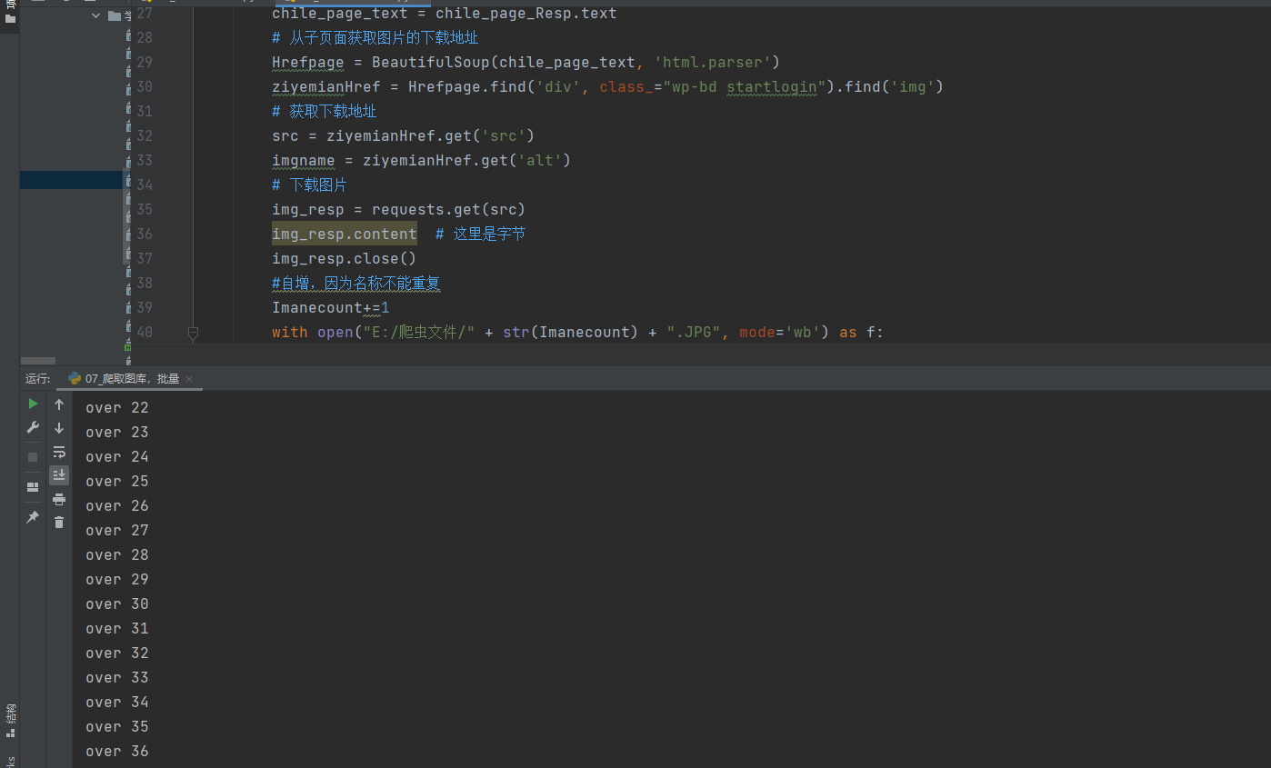Click console output line 'over 27'

(117, 531)
